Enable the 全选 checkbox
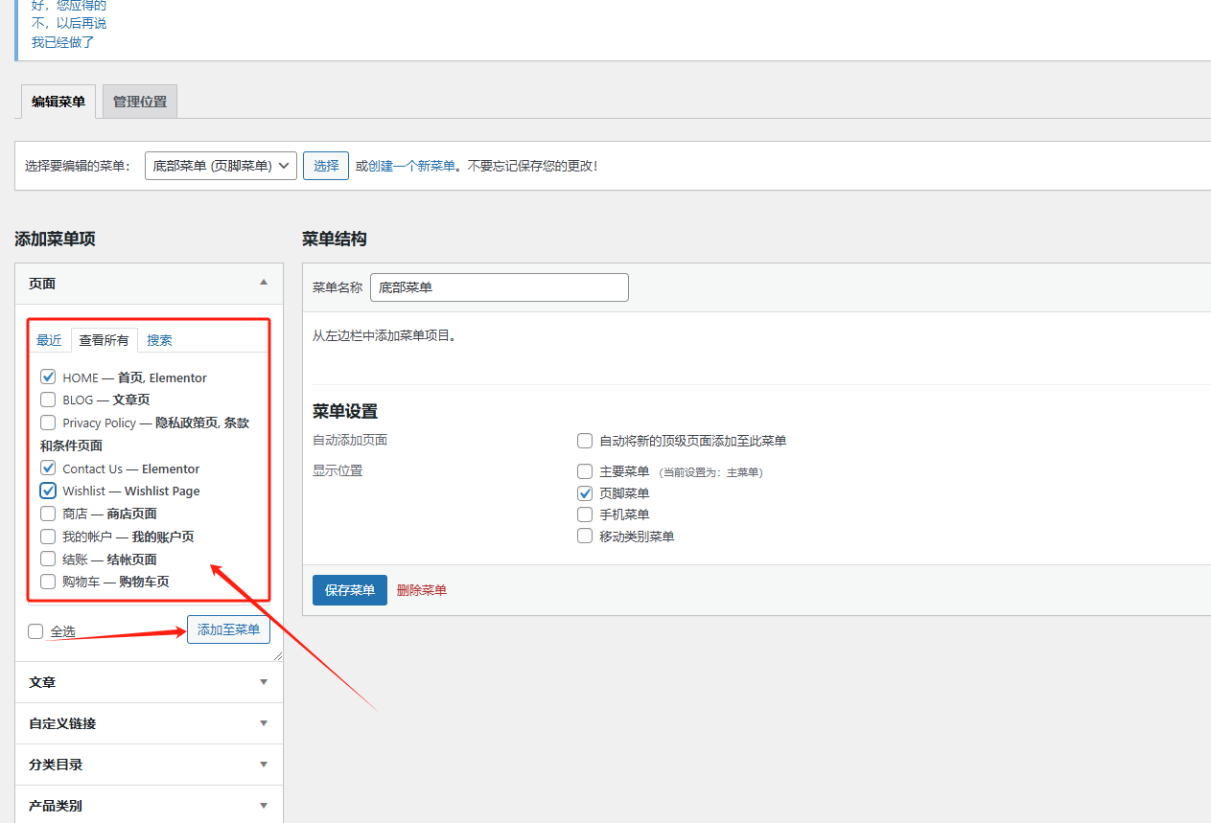Viewport: 1211px width, 823px height. point(35,630)
